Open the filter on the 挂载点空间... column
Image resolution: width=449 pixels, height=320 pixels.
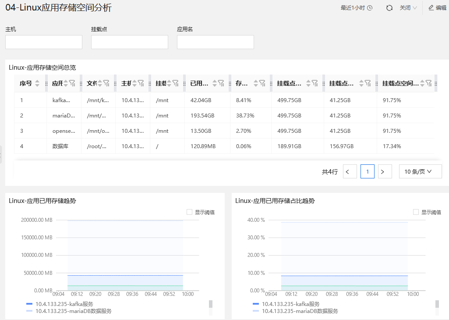[x=429, y=83]
